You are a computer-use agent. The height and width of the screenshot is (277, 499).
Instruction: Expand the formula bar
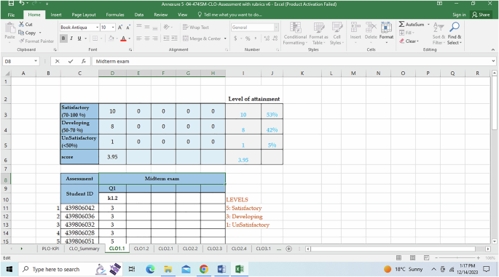(493, 61)
